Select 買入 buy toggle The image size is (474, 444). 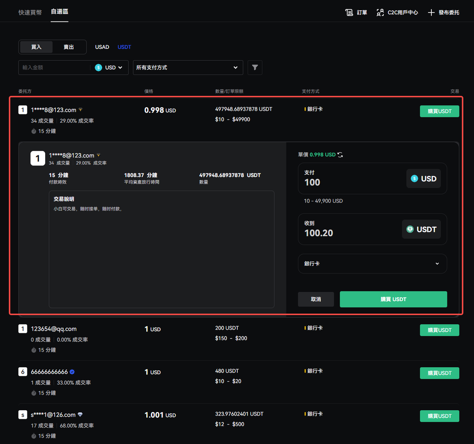[x=36, y=47]
